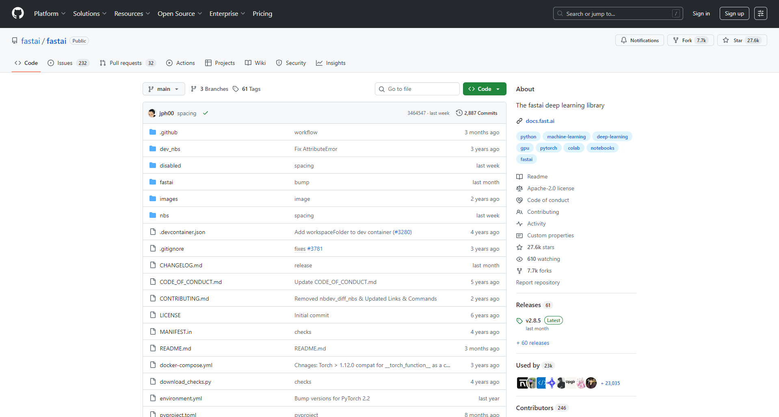Open the 61 Tags list

247,89
